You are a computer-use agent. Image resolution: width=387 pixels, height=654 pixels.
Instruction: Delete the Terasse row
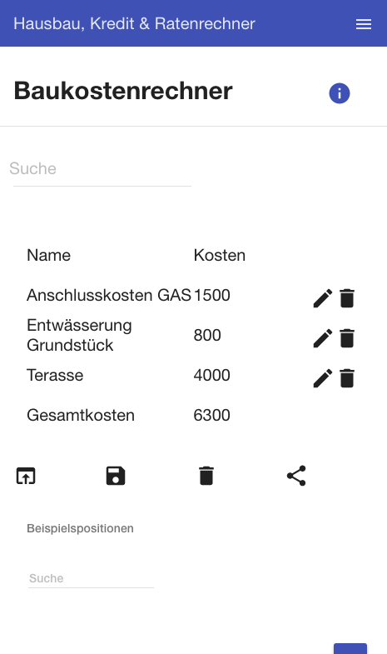tap(347, 378)
